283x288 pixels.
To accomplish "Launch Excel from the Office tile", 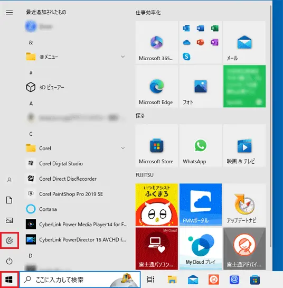I will tap(214, 29).
